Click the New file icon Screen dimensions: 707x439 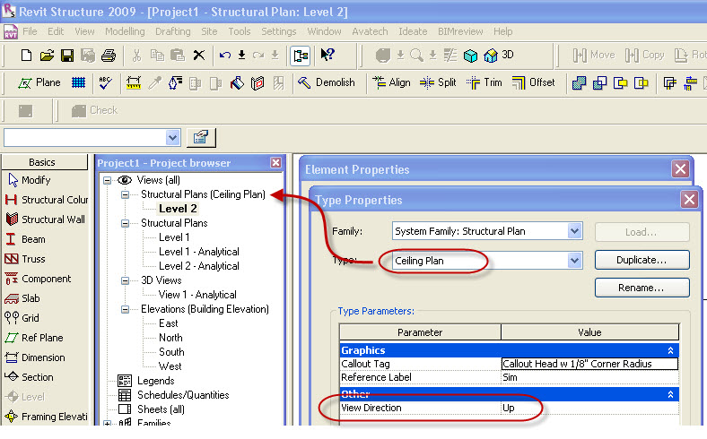[x=26, y=56]
